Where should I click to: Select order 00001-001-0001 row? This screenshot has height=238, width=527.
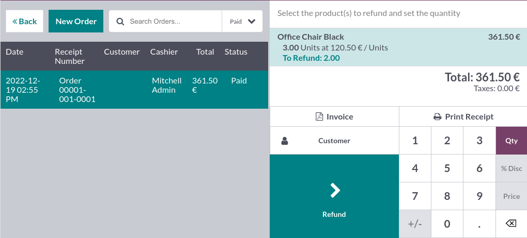click(x=134, y=90)
